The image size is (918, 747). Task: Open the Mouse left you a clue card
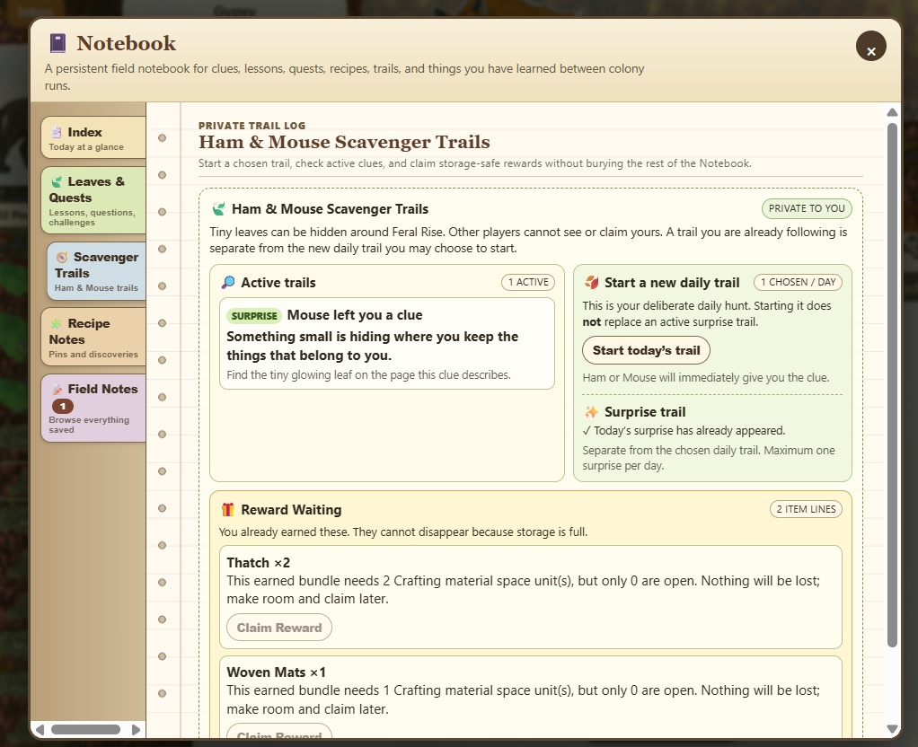(x=387, y=344)
